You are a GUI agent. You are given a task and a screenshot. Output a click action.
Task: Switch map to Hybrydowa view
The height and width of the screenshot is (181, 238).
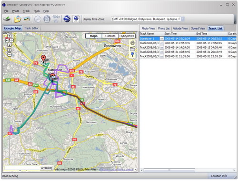[x=127, y=36]
